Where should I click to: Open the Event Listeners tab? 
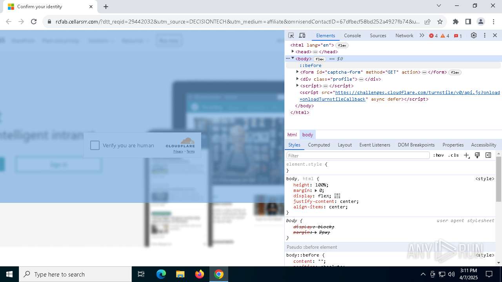pyautogui.click(x=375, y=145)
